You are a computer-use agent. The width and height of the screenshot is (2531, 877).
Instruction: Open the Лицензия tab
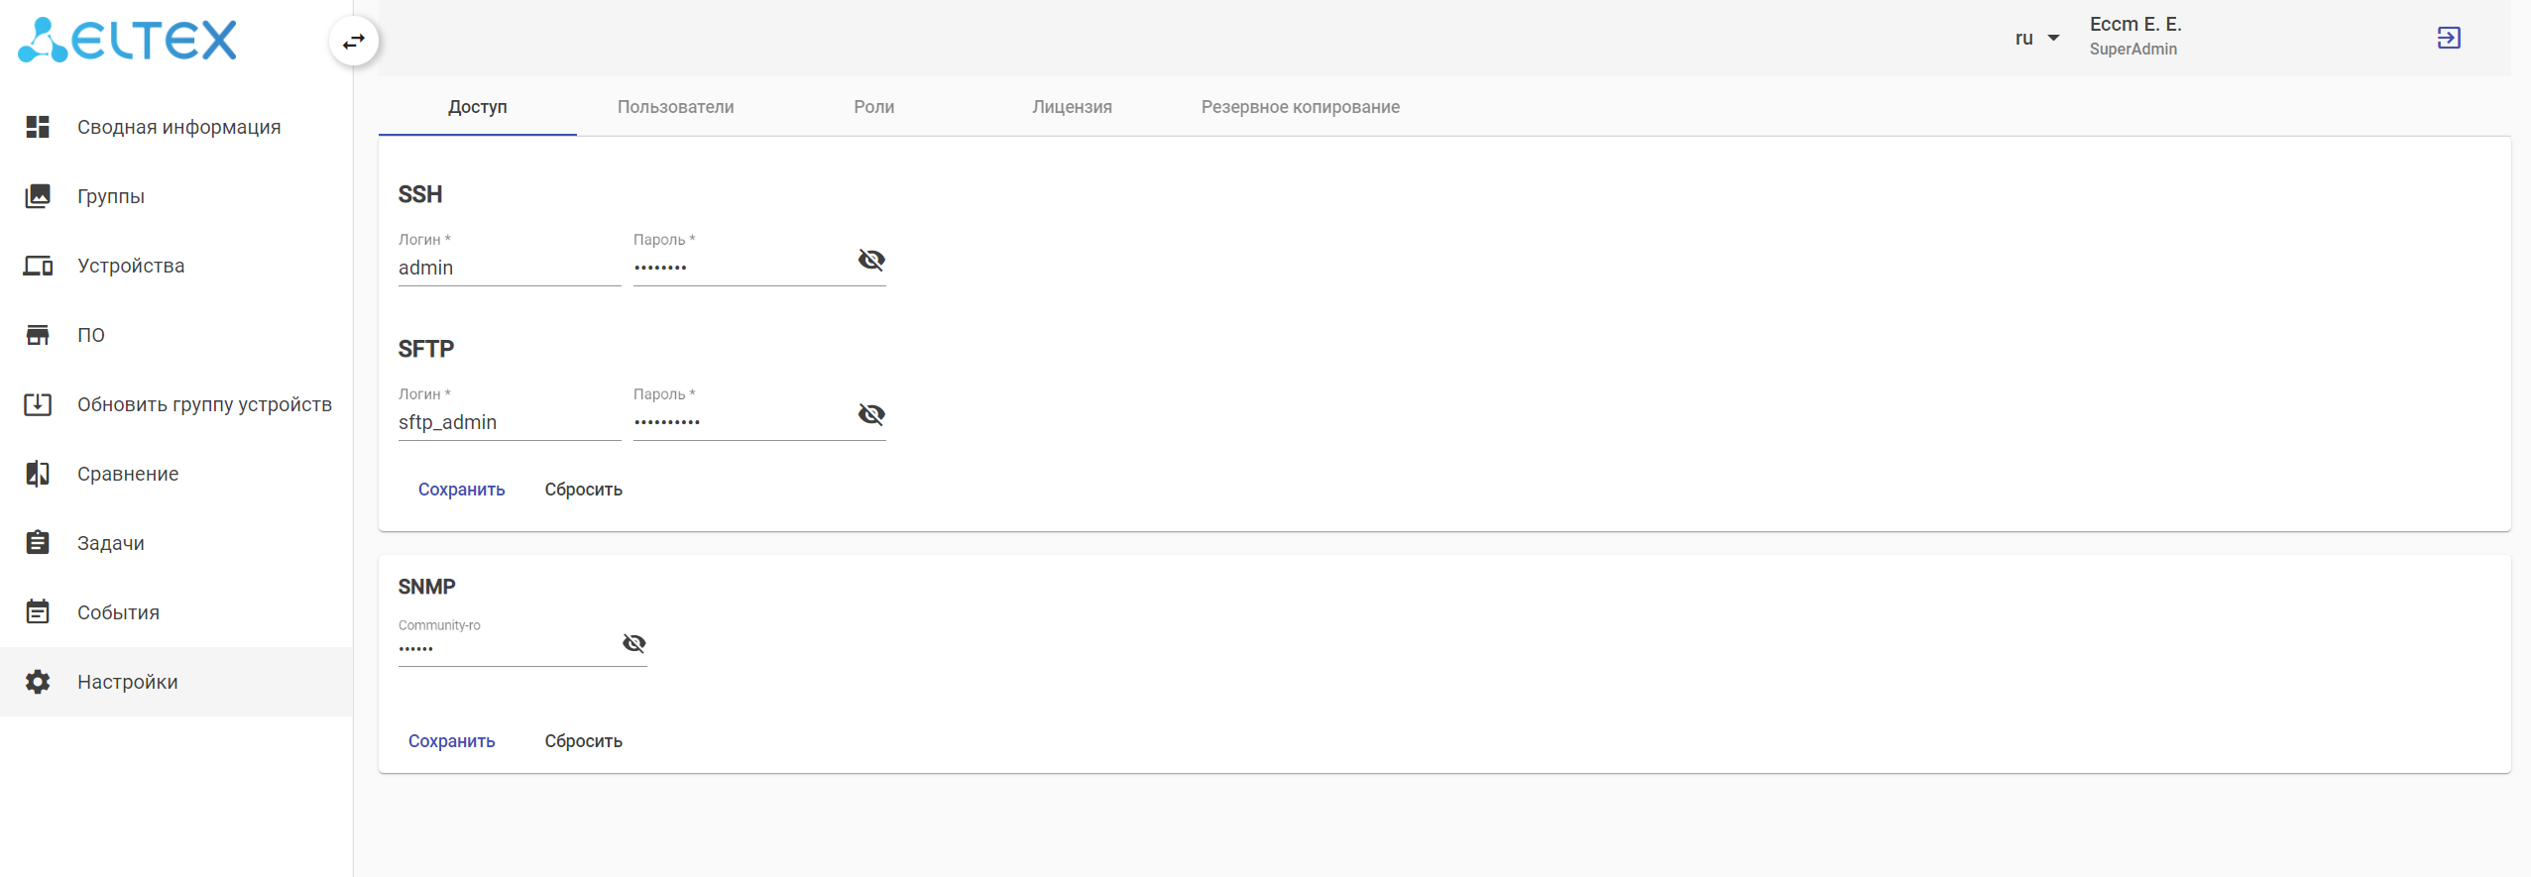pyautogui.click(x=1072, y=107)
